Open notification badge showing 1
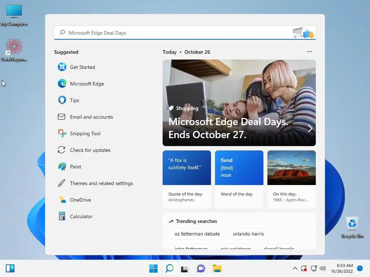370x277 pixels. (360, 268)
